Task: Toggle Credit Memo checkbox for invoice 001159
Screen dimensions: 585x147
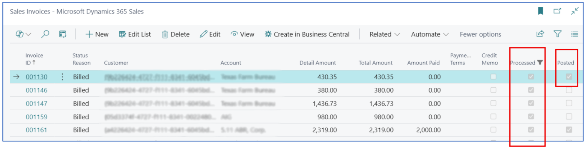Action: pos(493,116)
